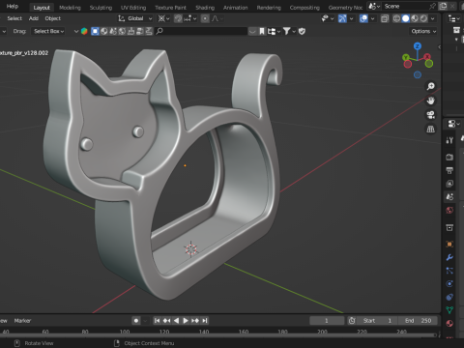The image size is (464, 348).
Task: Select the Extend selection mode icon
Action: click(104, 31)
